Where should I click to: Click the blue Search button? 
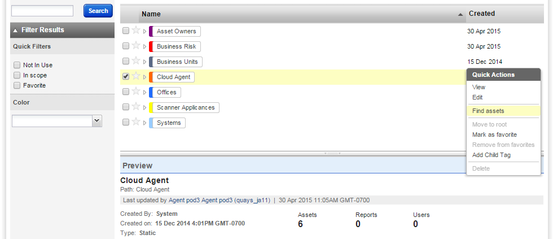98,11
